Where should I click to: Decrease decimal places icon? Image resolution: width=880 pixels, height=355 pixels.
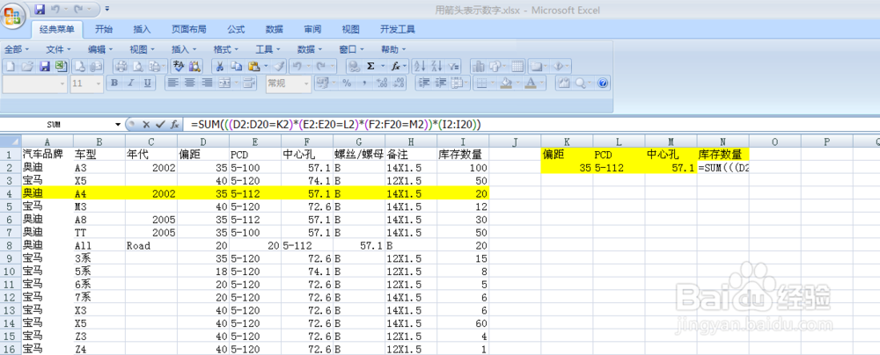click(399, 83)
